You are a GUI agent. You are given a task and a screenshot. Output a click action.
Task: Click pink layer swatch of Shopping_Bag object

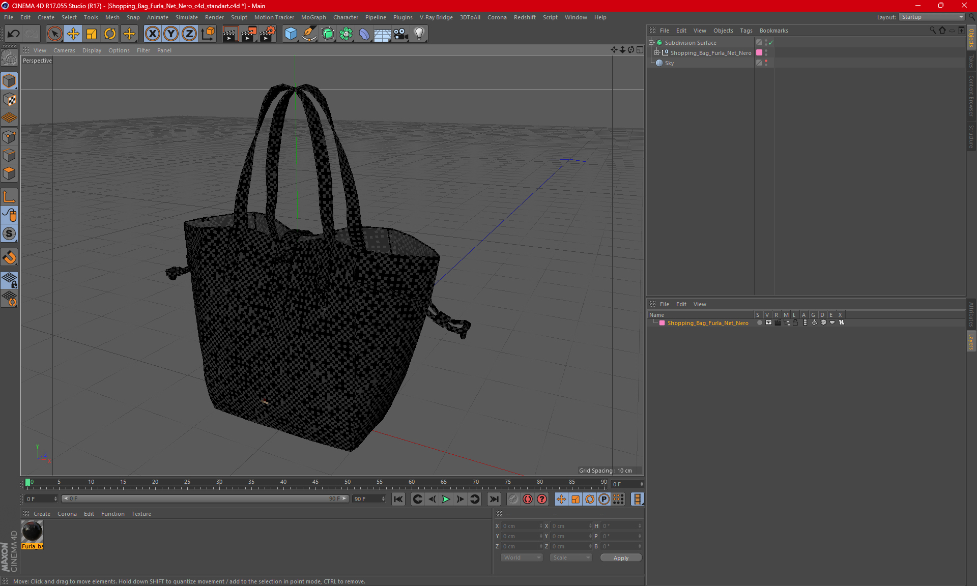(x=759, y=53)
